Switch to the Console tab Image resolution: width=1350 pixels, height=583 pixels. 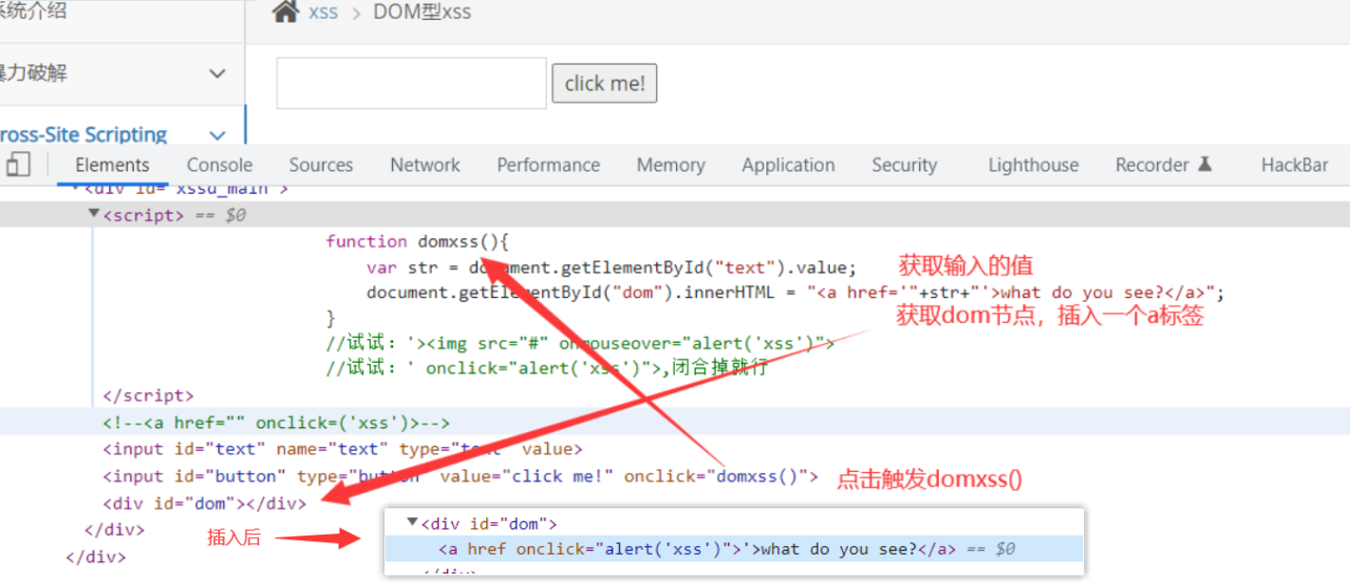click(x=219, y=164)
